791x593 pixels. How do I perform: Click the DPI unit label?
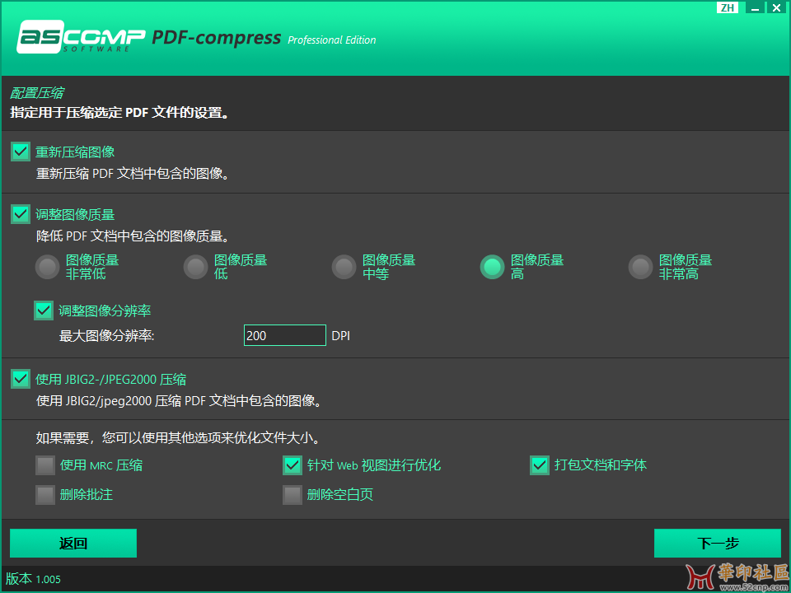click(x=341, y=336)
